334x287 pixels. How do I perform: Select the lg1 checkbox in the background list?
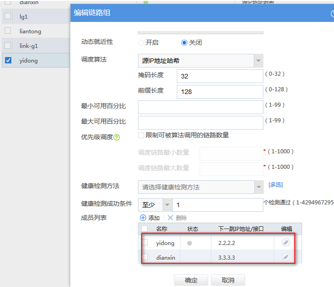[8, 16]
